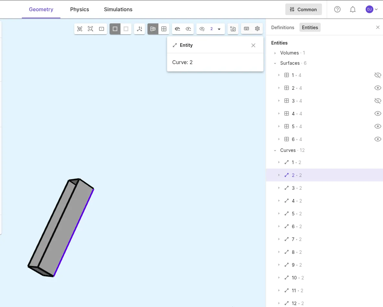The width and height of the screenshot is (383, 307).
Task: Show hidden Surface 3 via eye icon
Action: click(x=378, y=101)
